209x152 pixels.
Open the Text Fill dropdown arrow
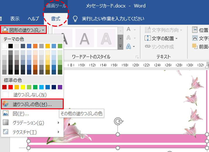pos(135,30)
